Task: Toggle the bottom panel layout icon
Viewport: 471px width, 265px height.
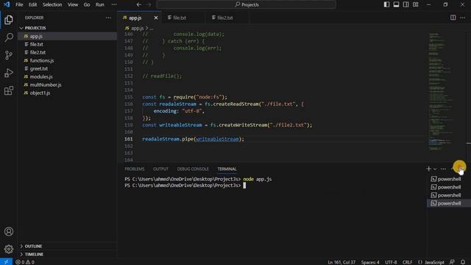Action: tap(396, 4)
